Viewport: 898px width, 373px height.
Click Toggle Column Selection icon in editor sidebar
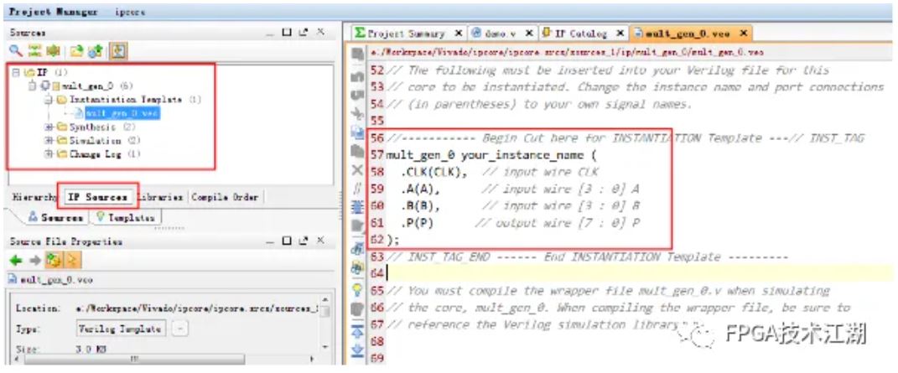coord(358,207)
